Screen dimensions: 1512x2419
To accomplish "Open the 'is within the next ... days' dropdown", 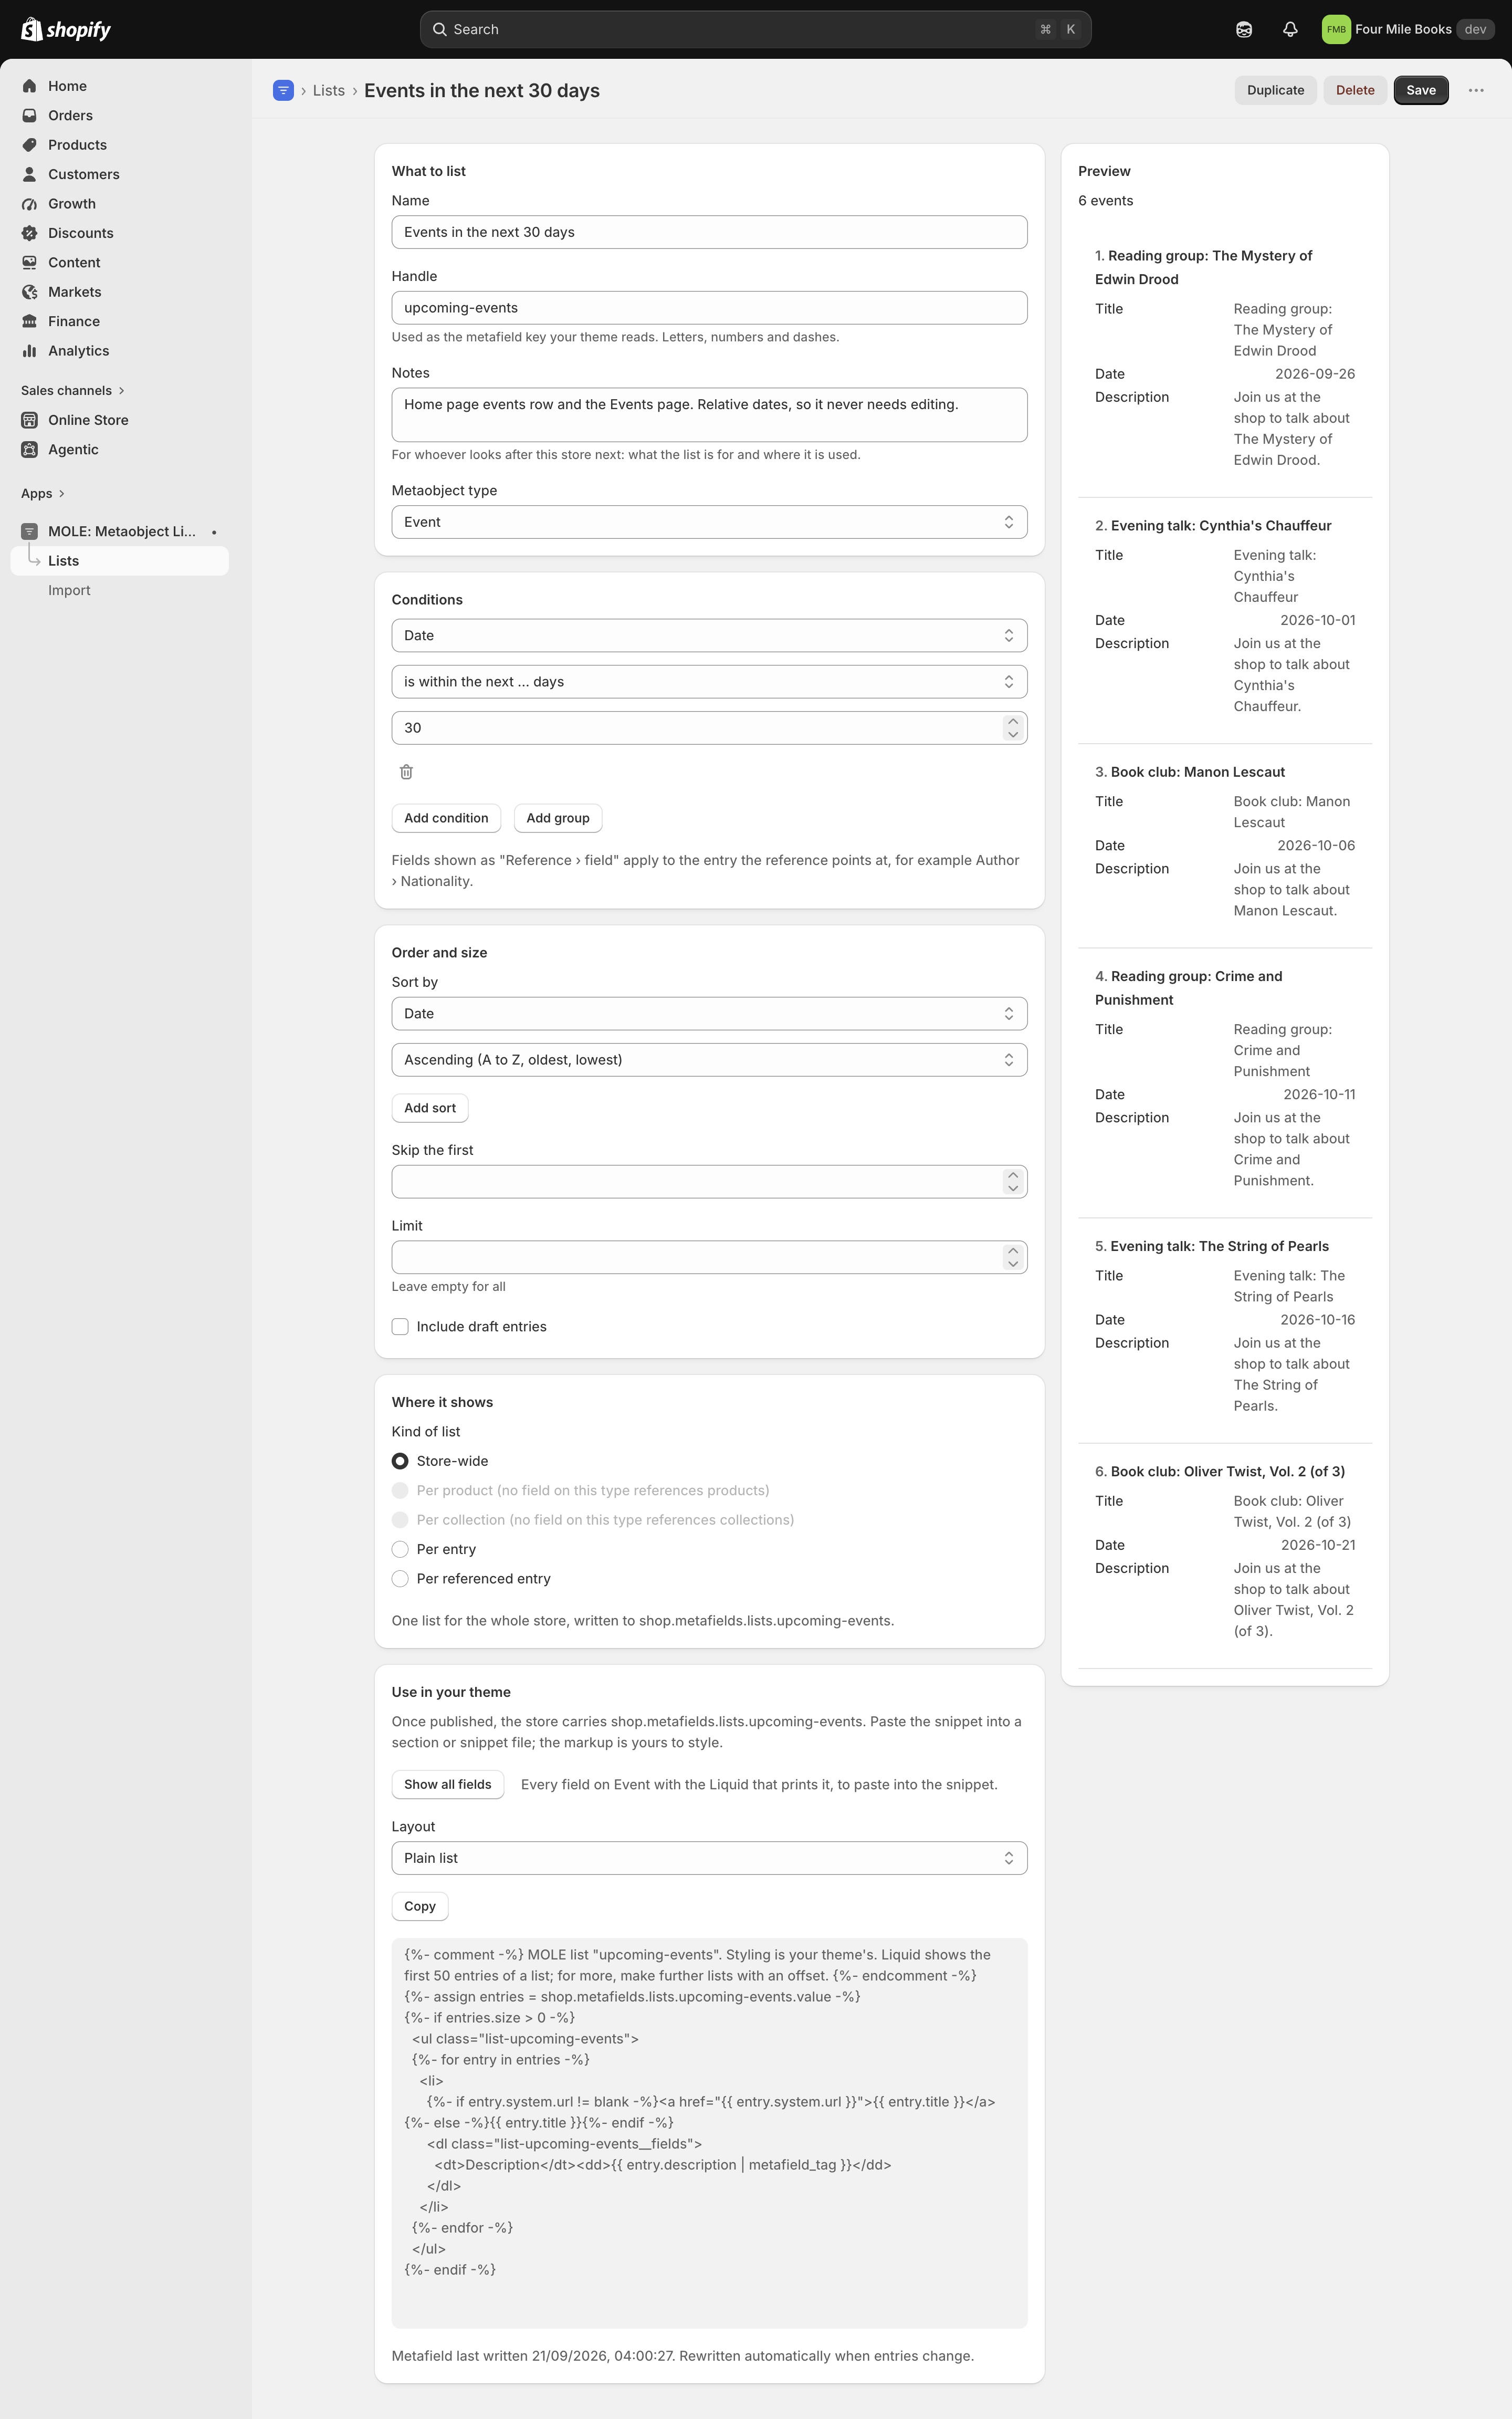I will [709, 681].
